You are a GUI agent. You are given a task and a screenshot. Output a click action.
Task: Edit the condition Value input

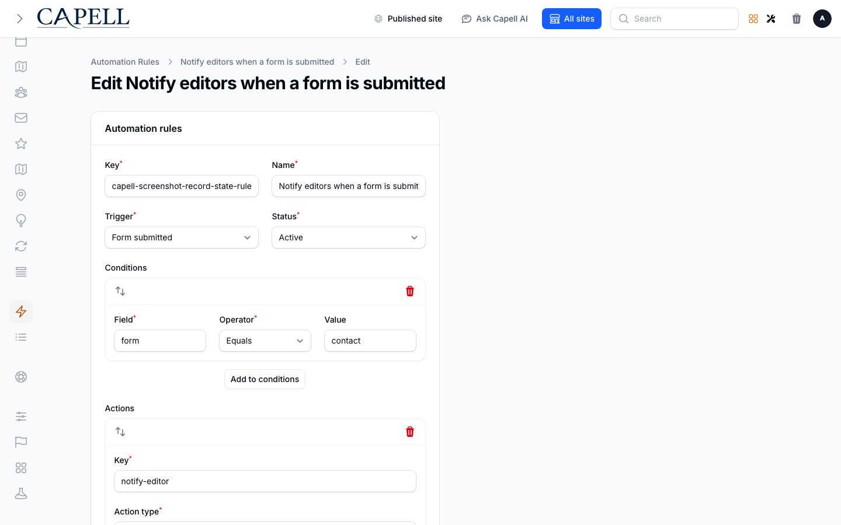click(370, 341)
